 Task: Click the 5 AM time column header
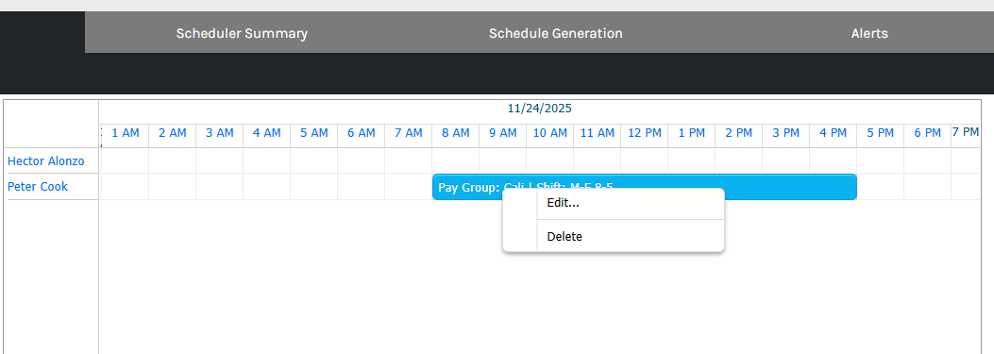[x=313, y=133]
